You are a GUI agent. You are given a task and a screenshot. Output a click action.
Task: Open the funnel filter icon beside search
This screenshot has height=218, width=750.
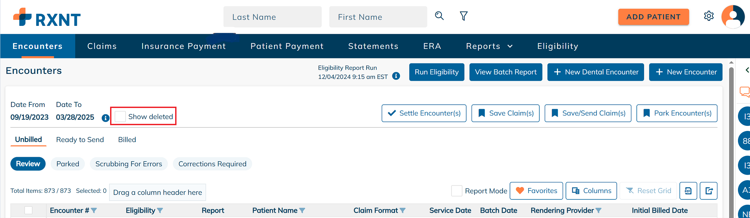coord(464,16)
